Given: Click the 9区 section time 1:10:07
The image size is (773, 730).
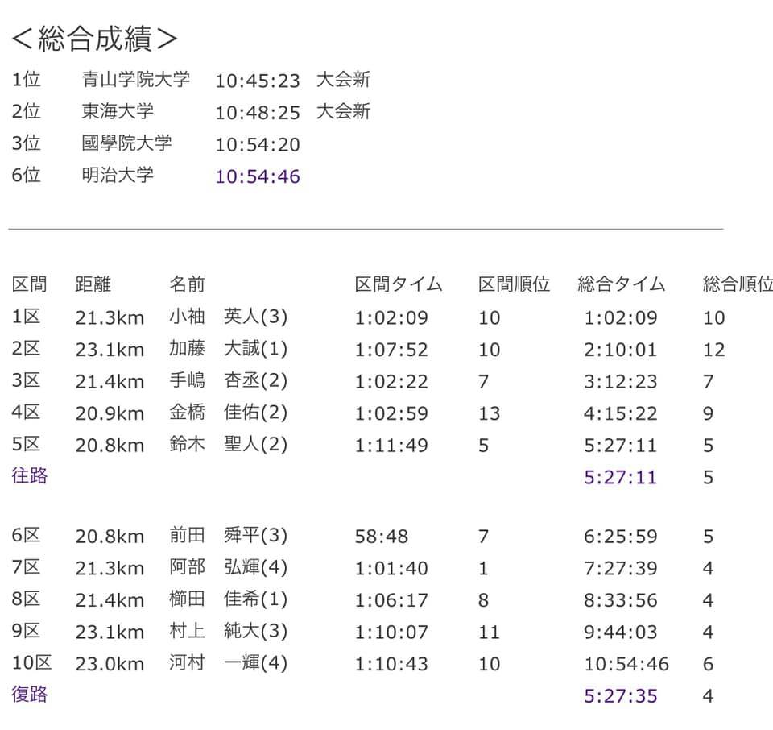Looking at the screenshot, I should 391,633.
